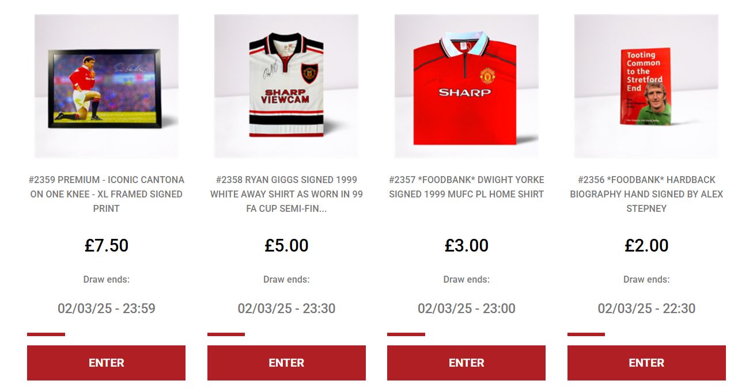The width and height of the screenshot is (753, 392).
Task: Click the red progress bar under the 23:30 draw
Action: click(x=226, y=334)
